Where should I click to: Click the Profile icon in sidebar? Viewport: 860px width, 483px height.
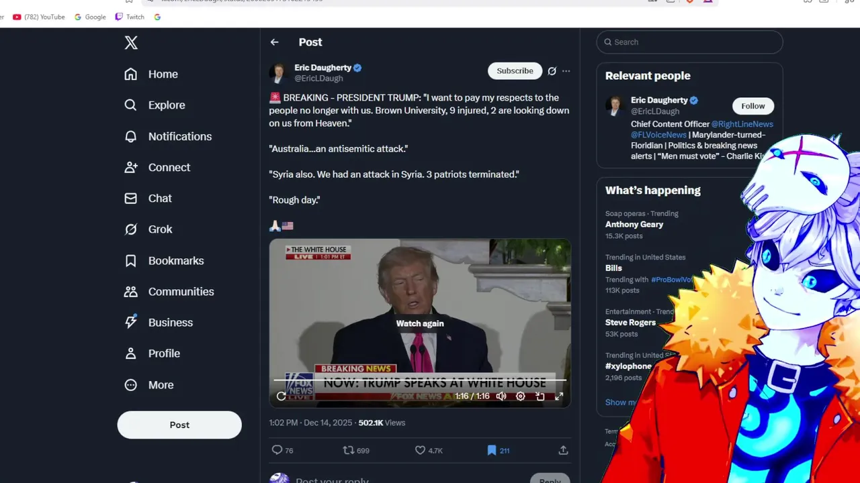click(x=131, y=353)
